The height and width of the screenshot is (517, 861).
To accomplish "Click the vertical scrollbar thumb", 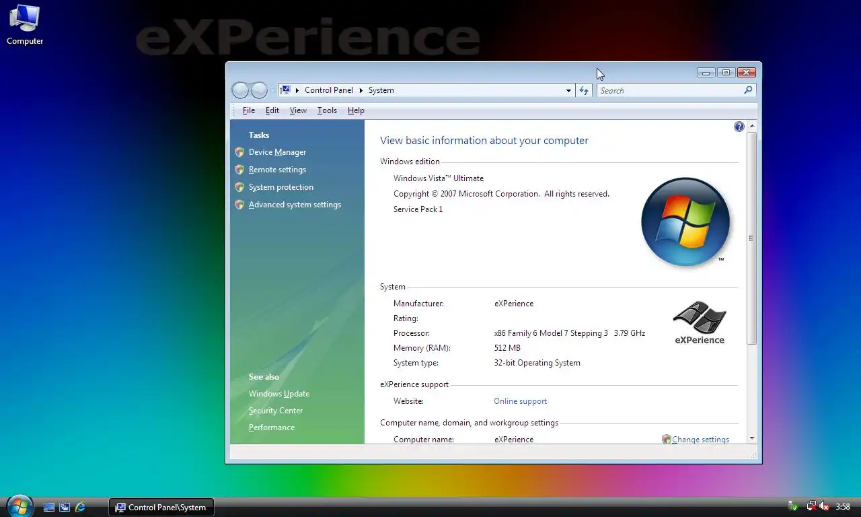I will 751,238.
